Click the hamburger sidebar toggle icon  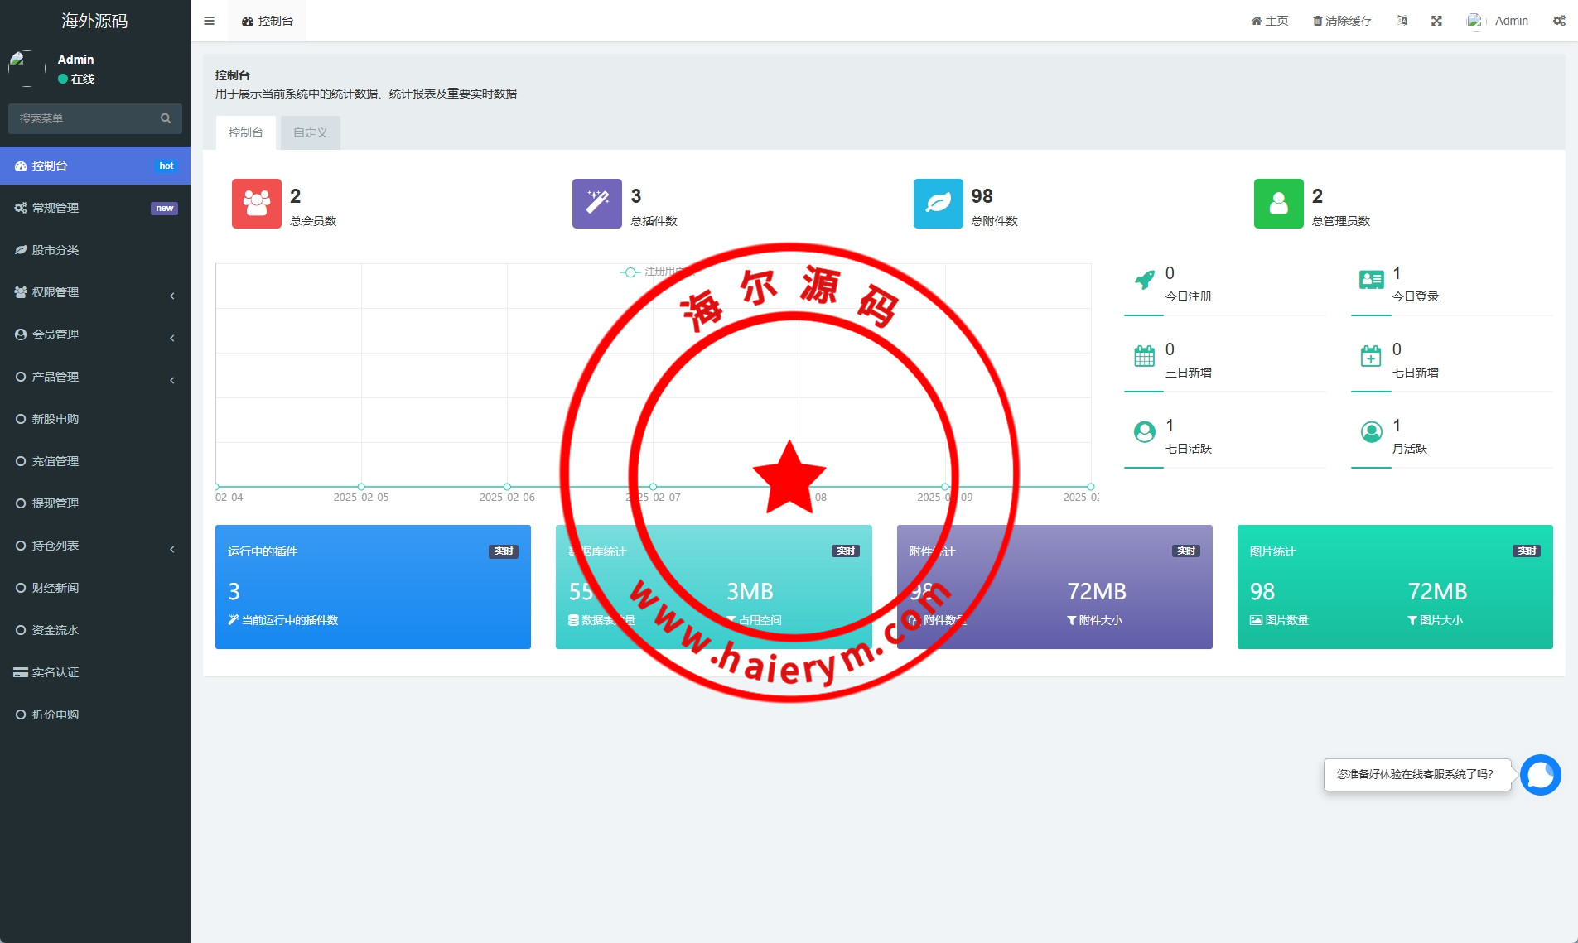[x=209, y=21]
